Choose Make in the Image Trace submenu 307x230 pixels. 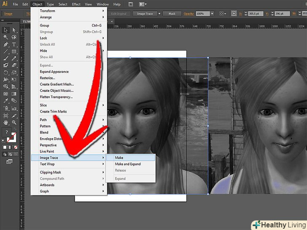coord(119,158)
